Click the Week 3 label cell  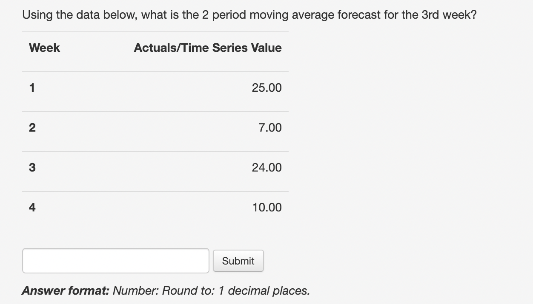click(x=32, y=167)
